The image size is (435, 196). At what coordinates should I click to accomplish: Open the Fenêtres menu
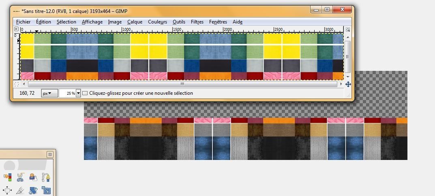[218, 22]
